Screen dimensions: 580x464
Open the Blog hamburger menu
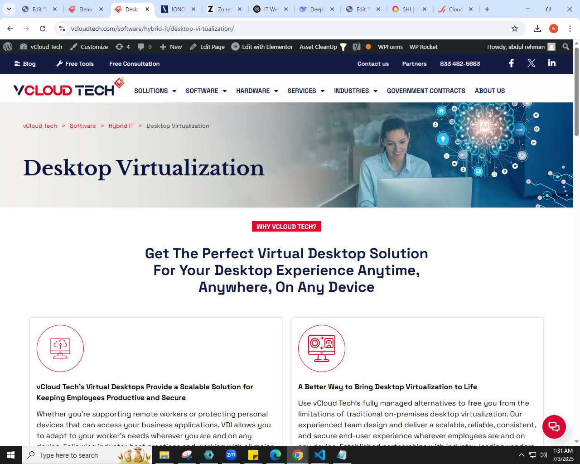(25, 64)
